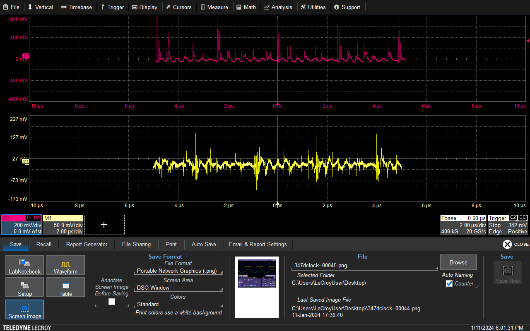The height and width of the screenshot is (331, 530).
Task: Switch to the Recall tab
Action: click(44, 244)
